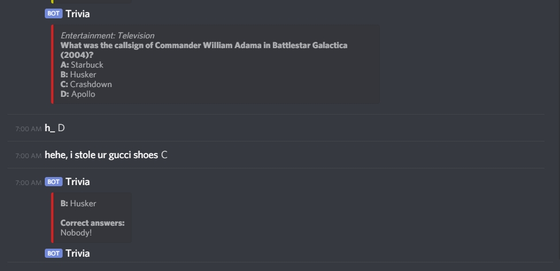Click the BOT badge at 7:00 AM Trivia

coord(53,182)
